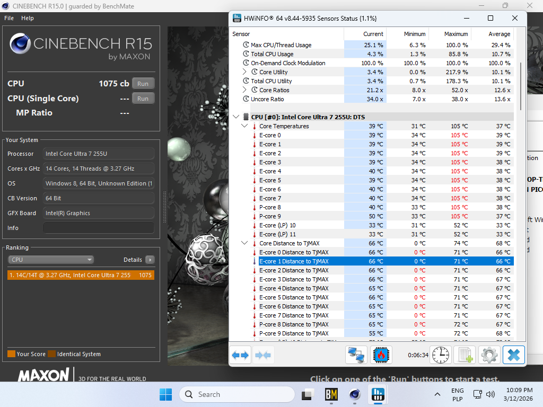This screenshot has width=543, height=407.
Task: Collapse the CPU [#0] Intel Core Ultra 7 group
Action: pos(236,117)
